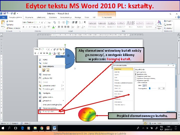Choose Dodaj tekst in the context menu
180x135 pixels.
[x=51, y=74]
